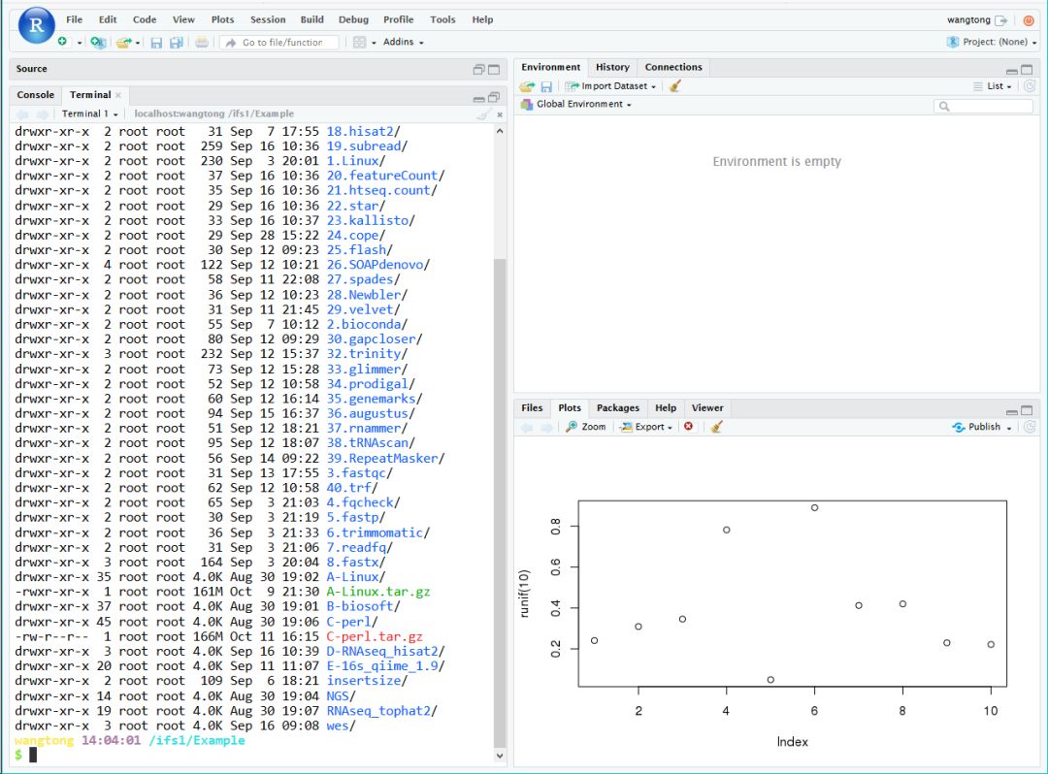This screenshot has height=774, width=1048.
Task: Open the Tools menu
Action: [x=442, y=19]
